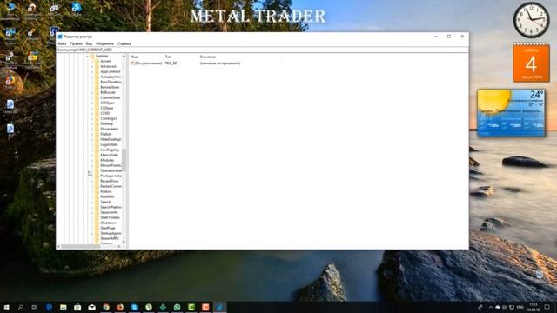Screen dimensions: 557x313
Task: Open the Избранное menu
Action: click(104, 43)
